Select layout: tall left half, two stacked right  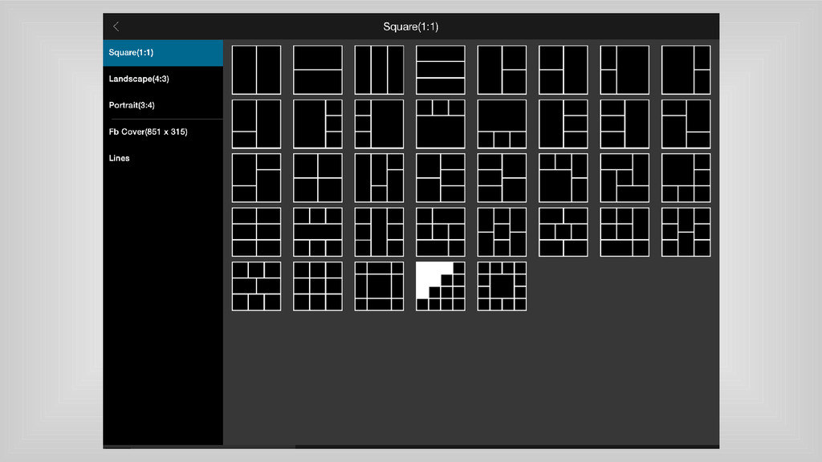click(502, 70)
